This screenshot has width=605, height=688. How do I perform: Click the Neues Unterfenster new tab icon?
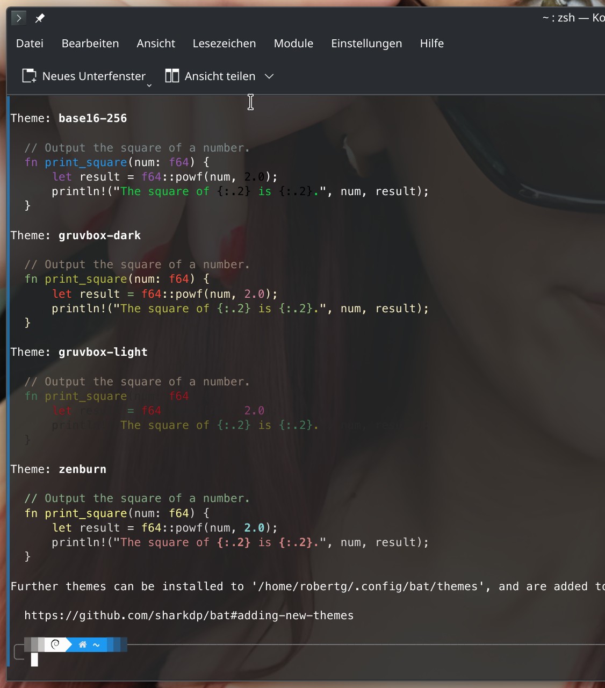coord(29,76)
